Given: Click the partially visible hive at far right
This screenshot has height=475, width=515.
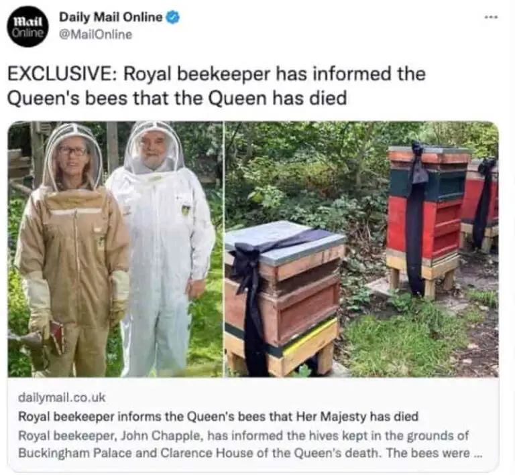Looking at the screenshot, I should coord(481,204).
